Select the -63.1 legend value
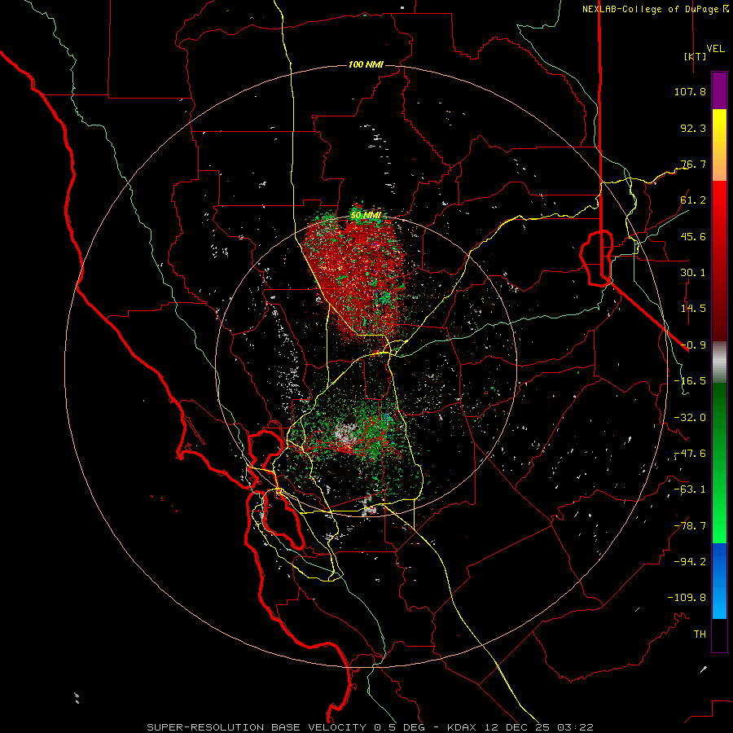The image size is (733, 733). [690, 489]
